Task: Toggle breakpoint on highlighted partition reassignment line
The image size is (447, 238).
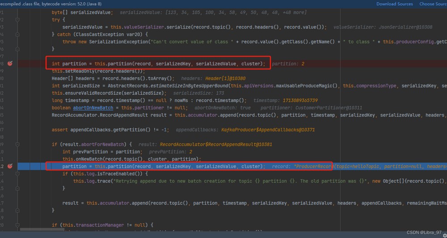Action: pyautogui.click(x=10, y=166)
